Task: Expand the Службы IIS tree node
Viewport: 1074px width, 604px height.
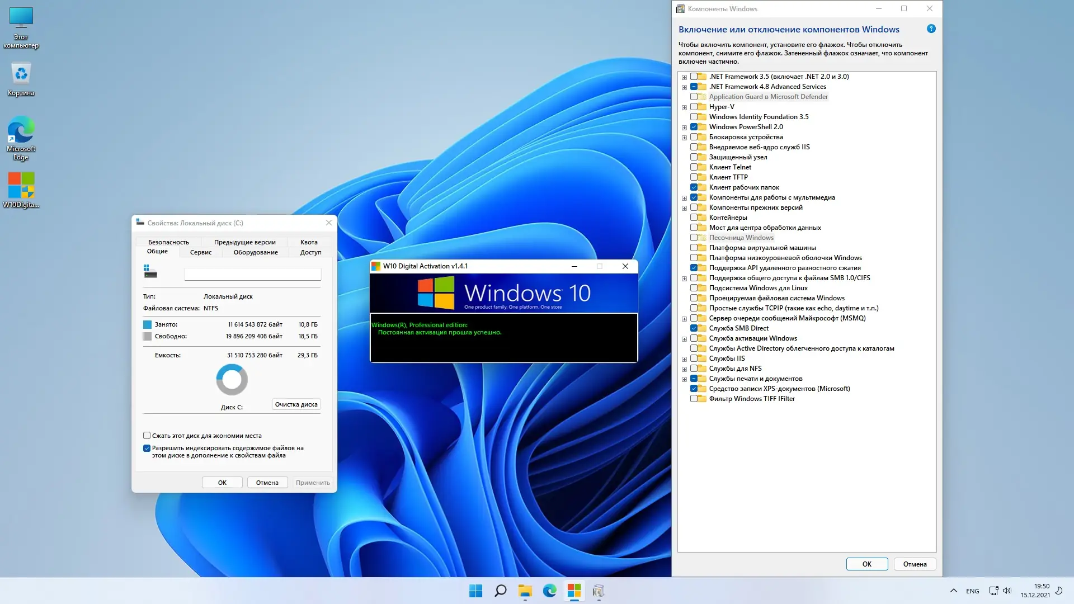Action: [x=684, y=359]
